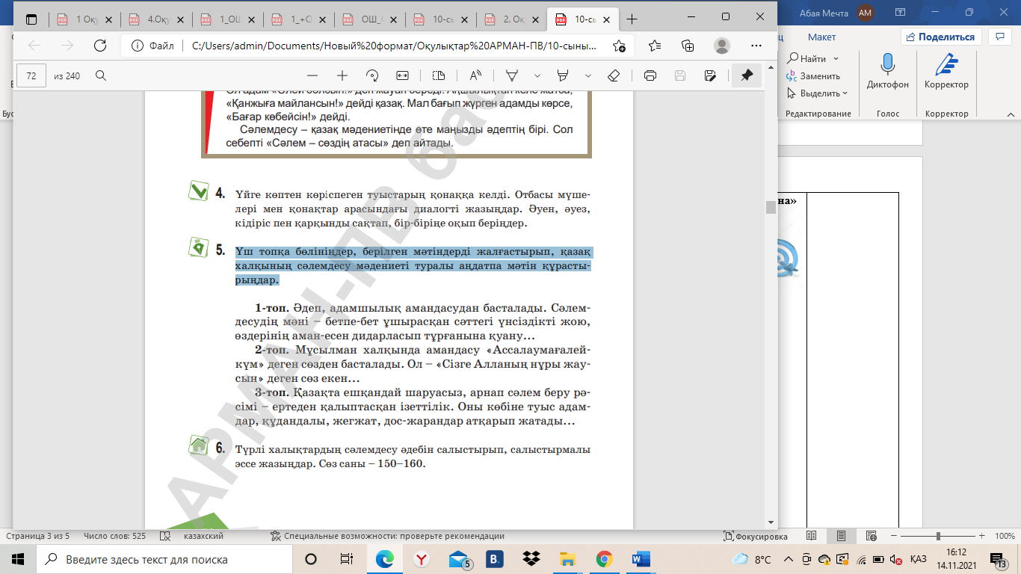The image size is (1021, 574).
Task: Expand the Найти dropdown arrow in Word
Action: tap(836, 58)
